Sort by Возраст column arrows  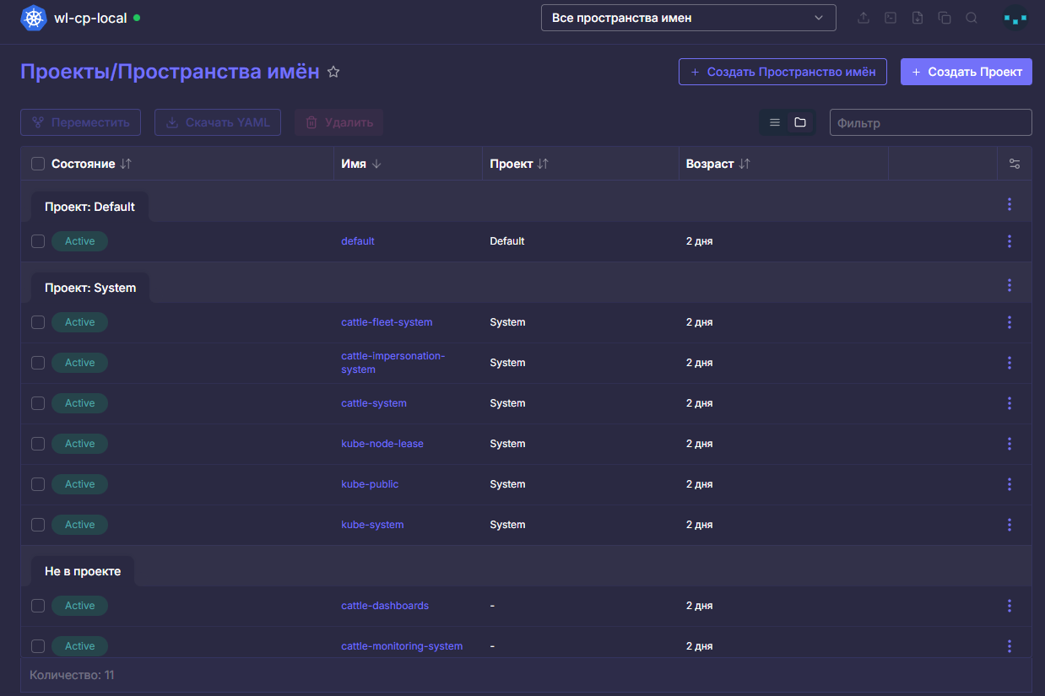[x=744, y=164]
